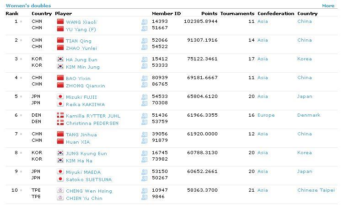
Task: Click profile icon for ZHONG Qianxin
Action: tap(144, 85)
